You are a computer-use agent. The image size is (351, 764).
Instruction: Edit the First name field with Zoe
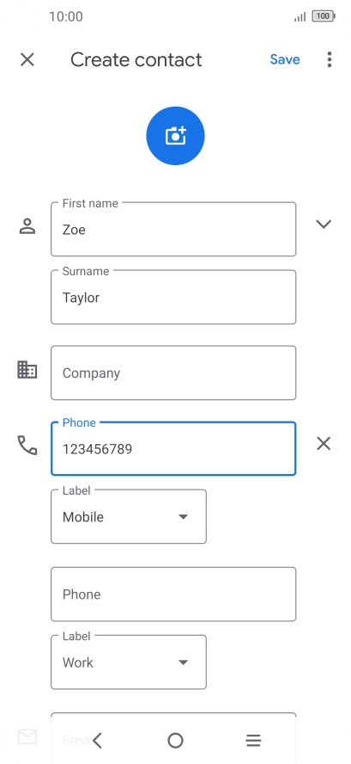pyautogui.click(x=173, y=229)
